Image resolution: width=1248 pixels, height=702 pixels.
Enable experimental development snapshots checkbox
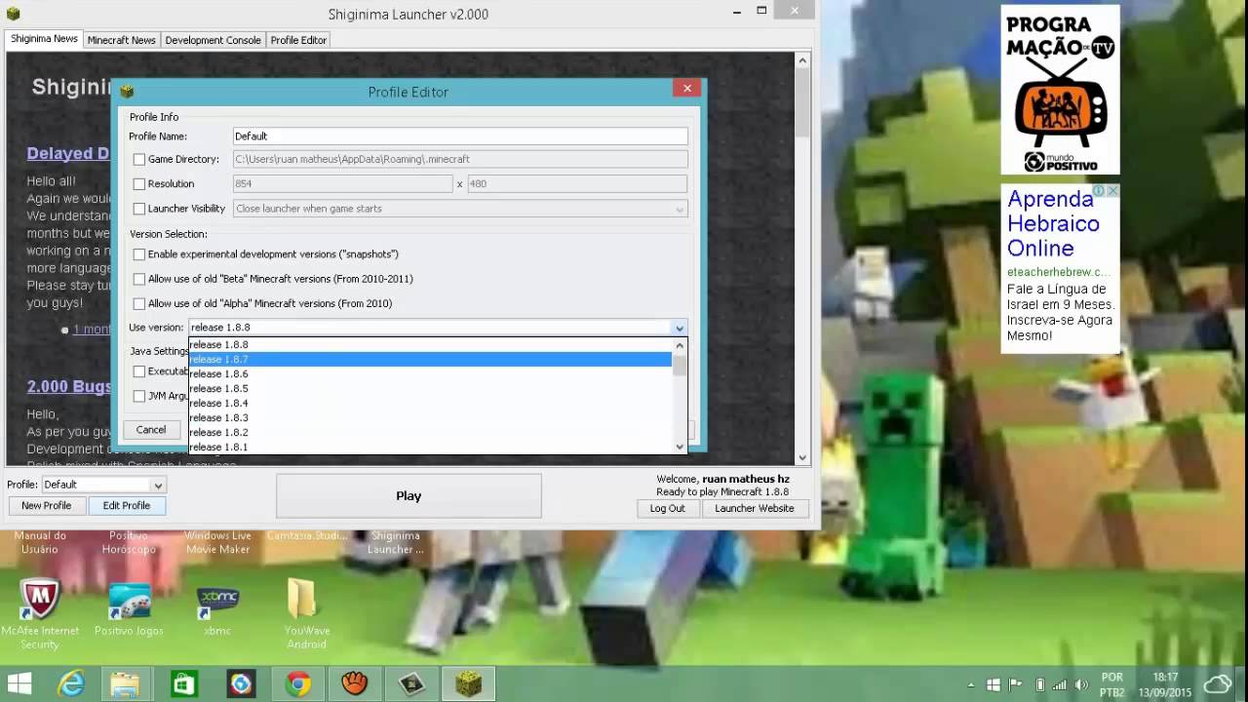(139, 254)
